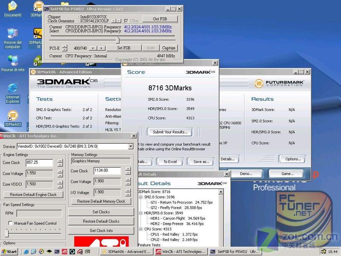Click Engine Core Clock 857.25 field
Viewport: 341px width, 256px height.
click(39, 163)
